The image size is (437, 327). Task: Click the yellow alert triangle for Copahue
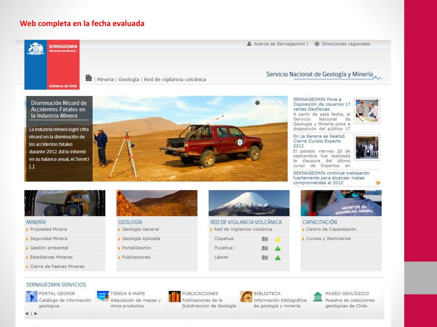[x=277, y=239]
